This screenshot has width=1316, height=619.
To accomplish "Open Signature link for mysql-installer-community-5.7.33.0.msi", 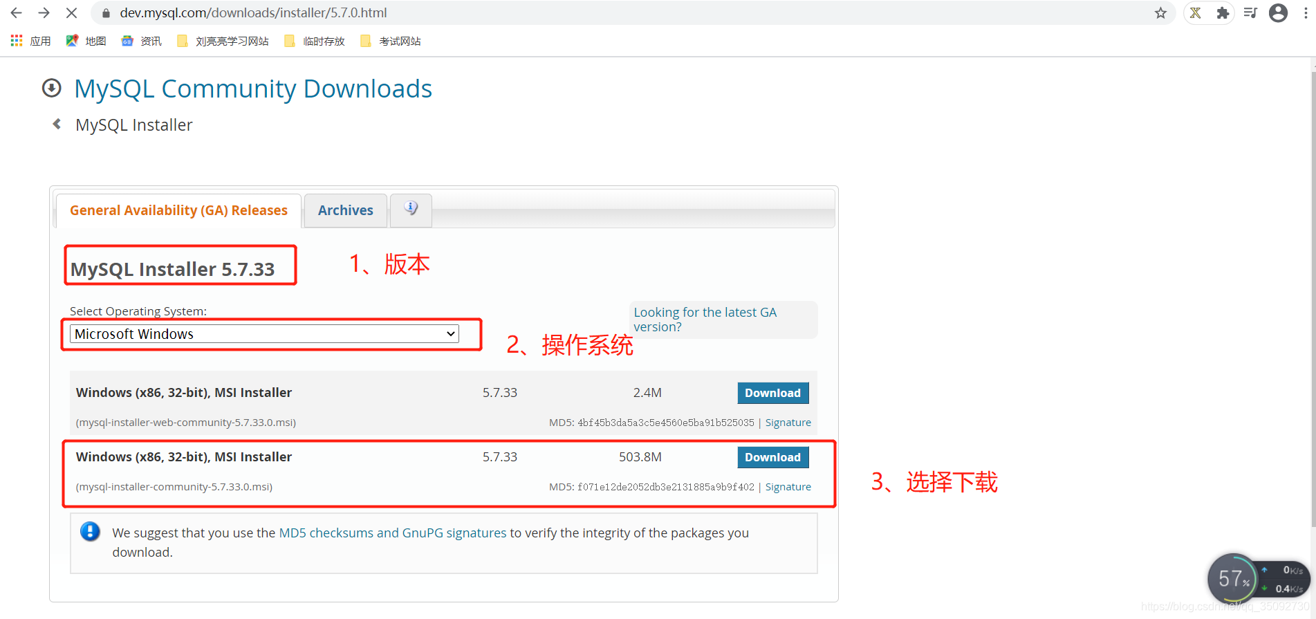I will (788, 487).
